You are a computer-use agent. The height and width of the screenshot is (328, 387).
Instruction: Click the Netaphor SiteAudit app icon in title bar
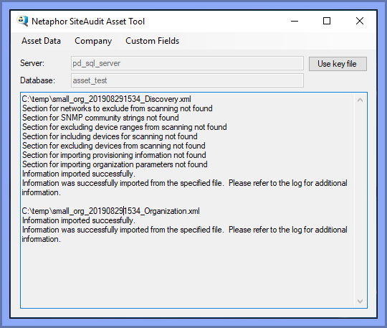click(x=22, y=21)
